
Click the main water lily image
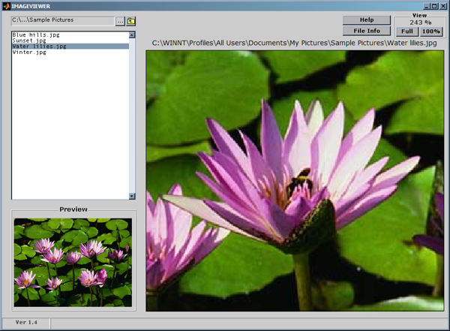[294, 180]
